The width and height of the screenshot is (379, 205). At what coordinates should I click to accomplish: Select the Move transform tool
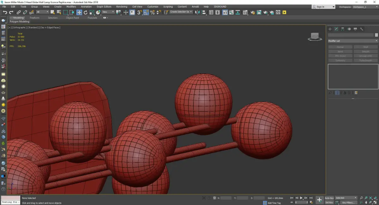79,12
